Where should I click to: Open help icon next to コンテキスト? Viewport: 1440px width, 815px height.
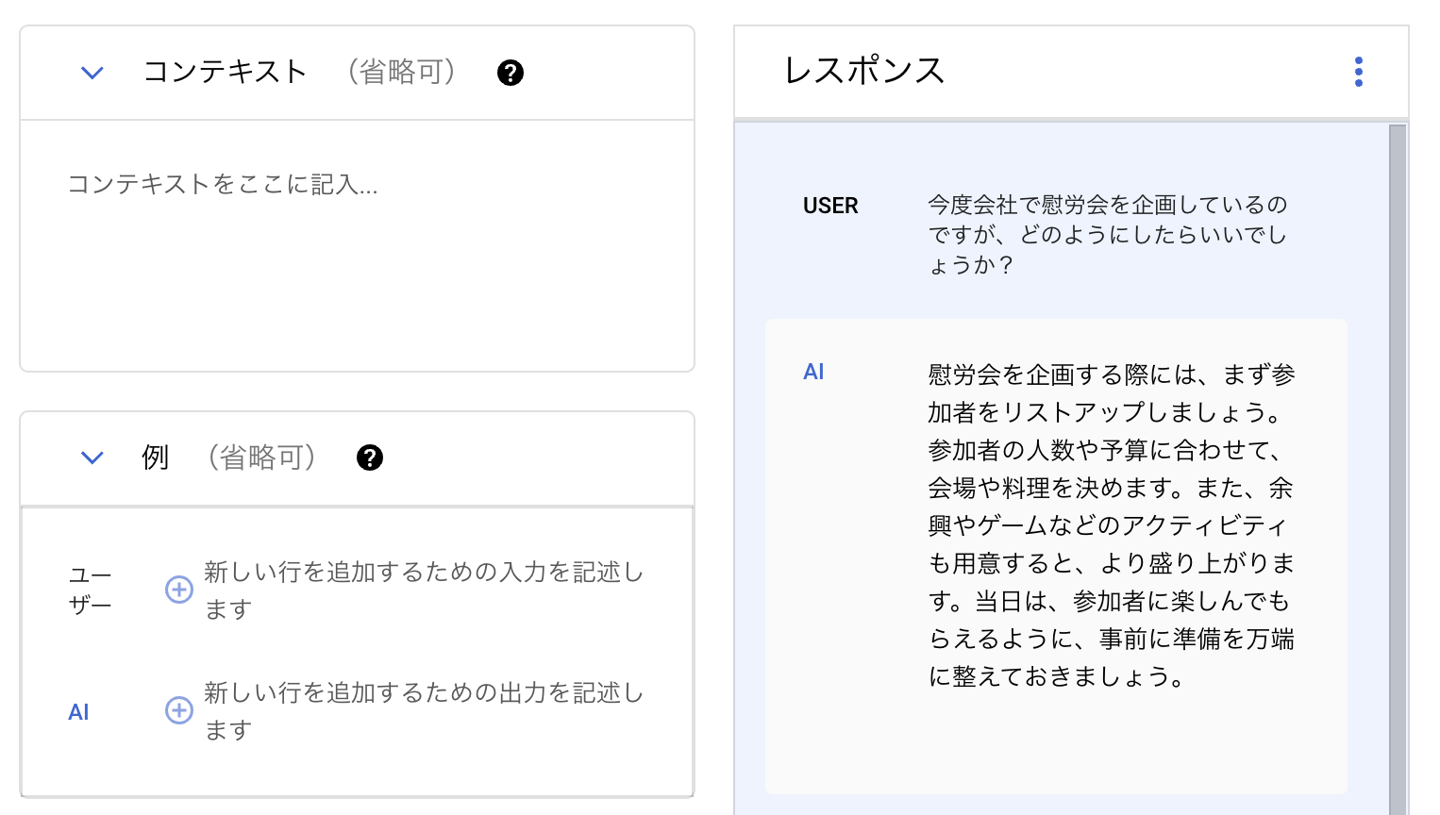tap(510, 73)
